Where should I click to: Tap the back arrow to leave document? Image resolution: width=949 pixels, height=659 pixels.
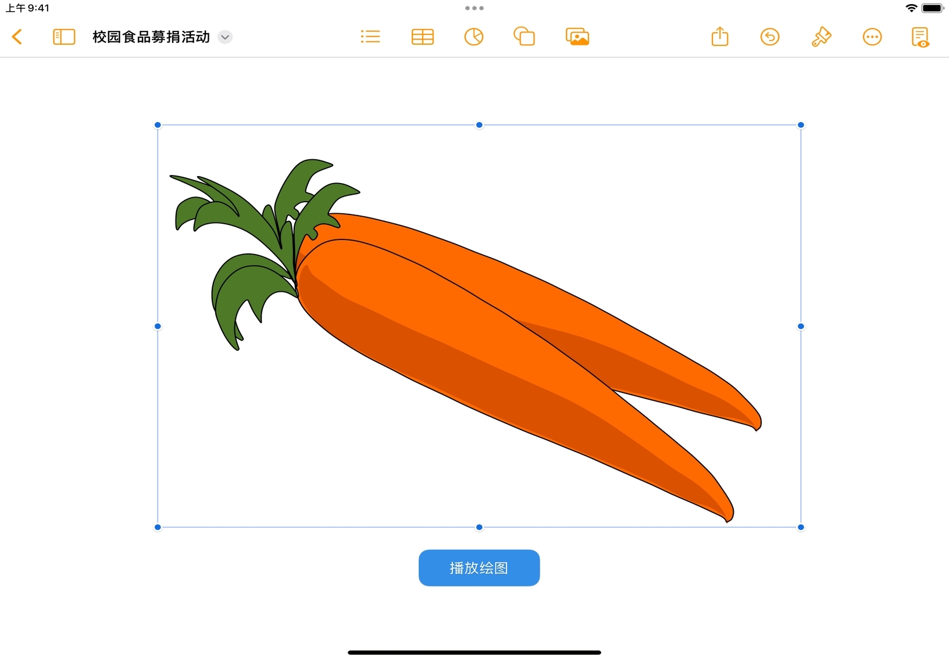pyautogui.click(x=17, y=37)
